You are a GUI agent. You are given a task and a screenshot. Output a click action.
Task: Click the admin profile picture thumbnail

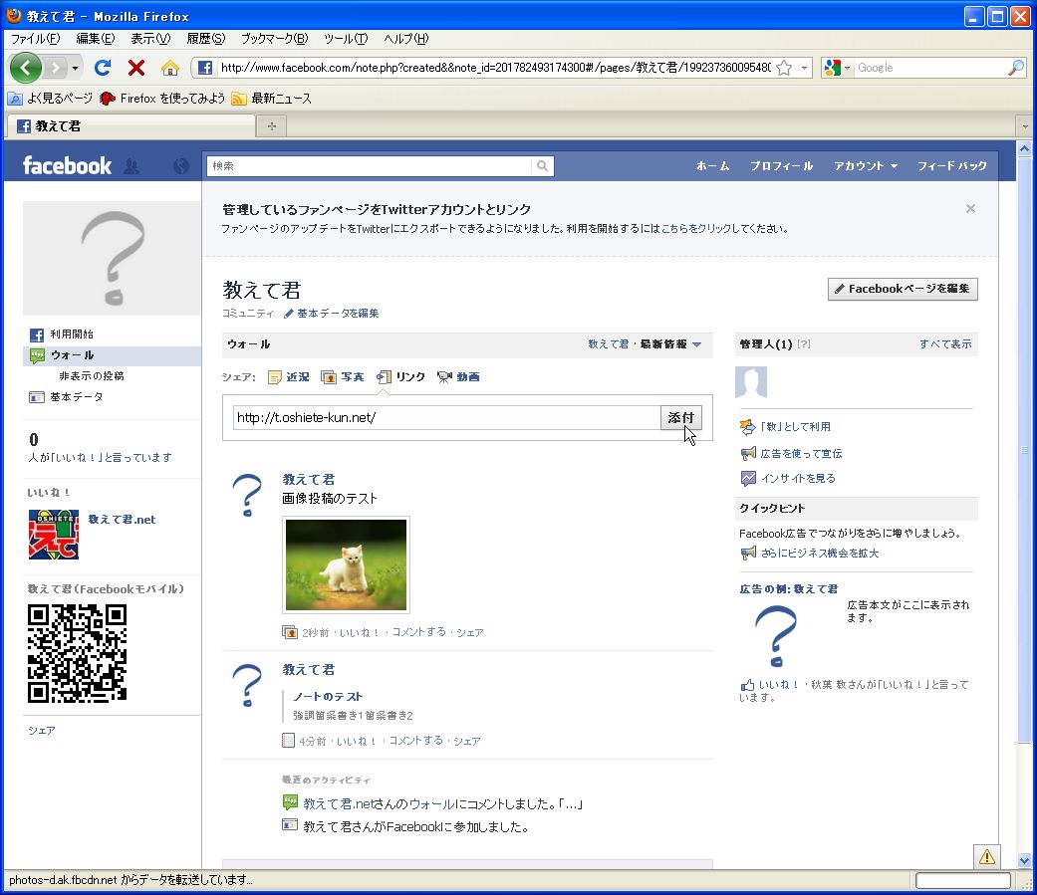(x=751, y=382)
